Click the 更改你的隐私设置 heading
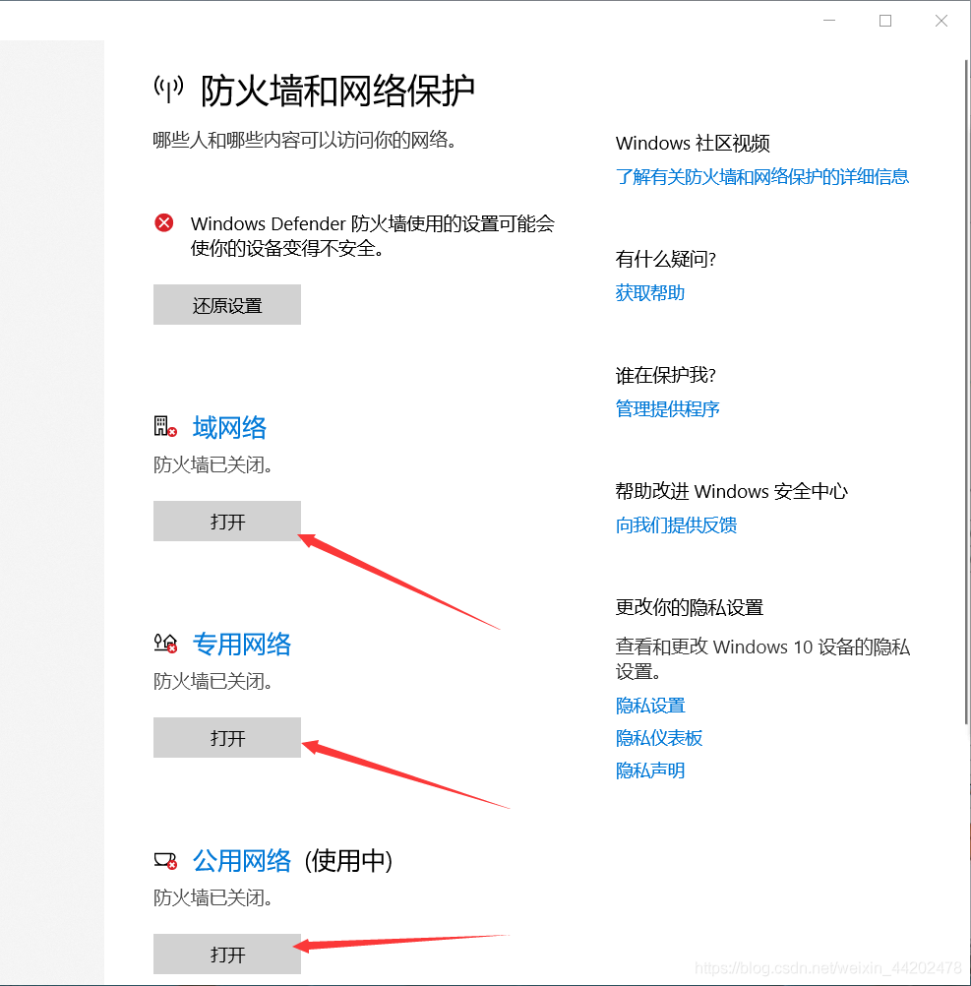 690,607
